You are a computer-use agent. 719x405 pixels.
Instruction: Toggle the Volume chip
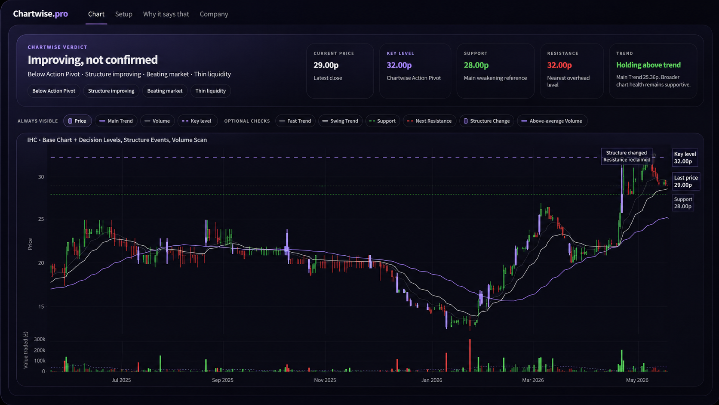coord(157,121)
